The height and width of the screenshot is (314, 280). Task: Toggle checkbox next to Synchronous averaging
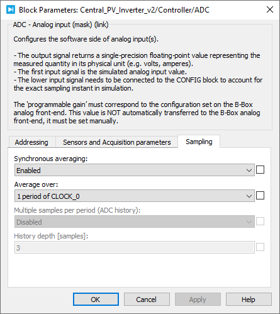[x=260, y=170]
